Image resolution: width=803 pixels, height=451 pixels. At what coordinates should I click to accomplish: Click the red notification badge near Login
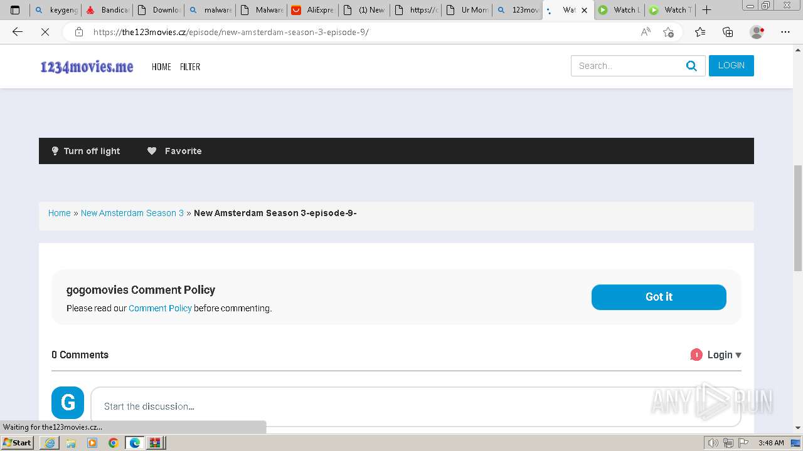[x=696, y=355]
